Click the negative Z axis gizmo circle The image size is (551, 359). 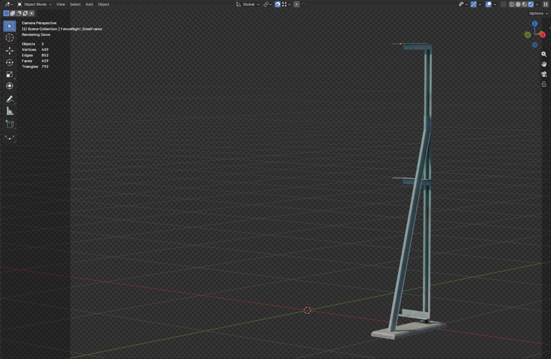534,45
